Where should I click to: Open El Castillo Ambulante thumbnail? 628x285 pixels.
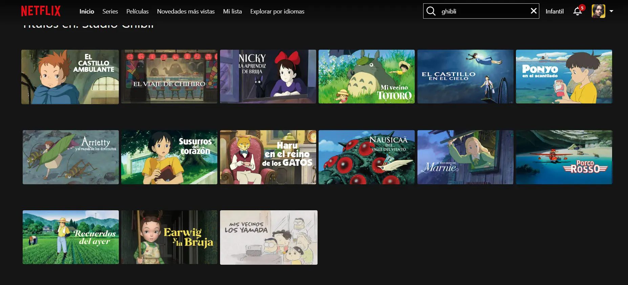click(70, 77)
